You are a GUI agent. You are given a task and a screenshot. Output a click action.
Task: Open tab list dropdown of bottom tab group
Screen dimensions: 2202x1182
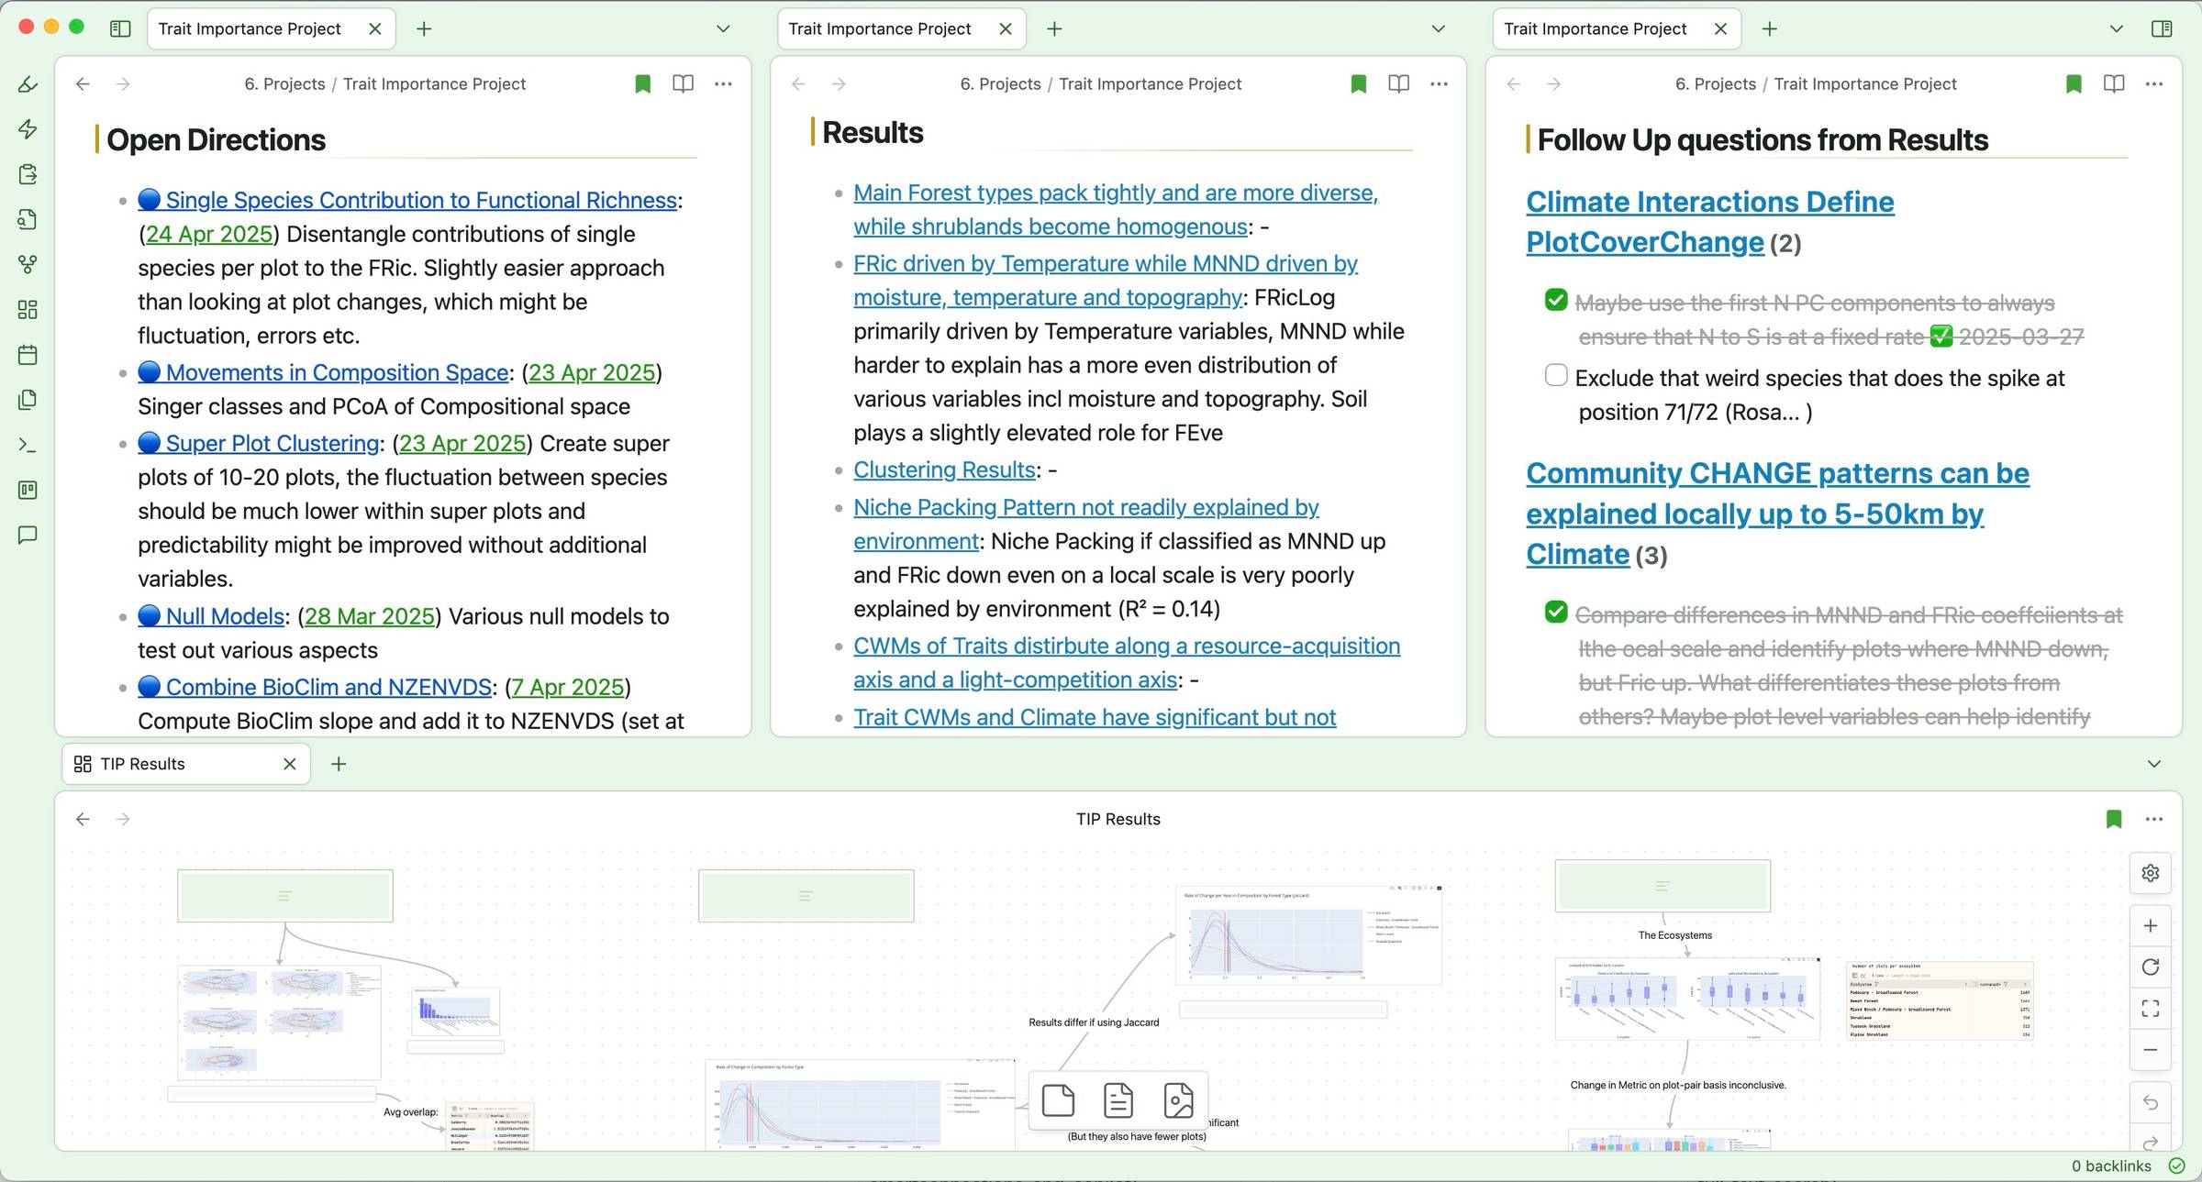click(2154, 764)
